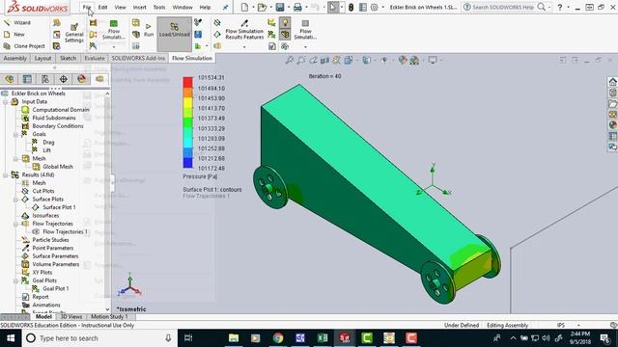Open the Flow Simulation Wizard
The height and width of the screenshot is (347, 618).
[17, 23]
